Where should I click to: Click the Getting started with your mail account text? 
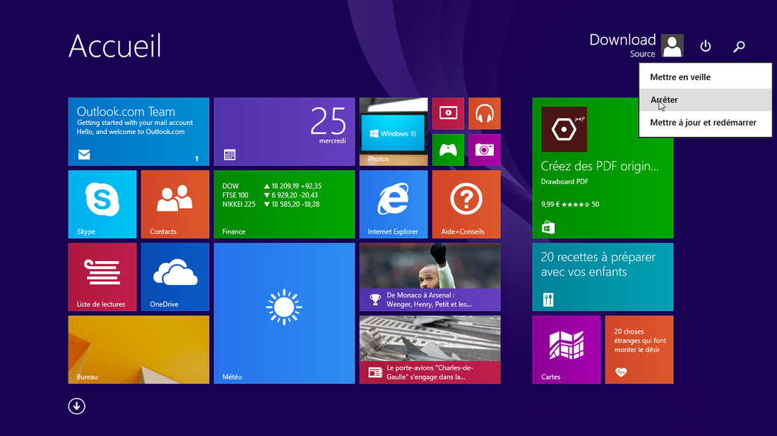[135, 123]
